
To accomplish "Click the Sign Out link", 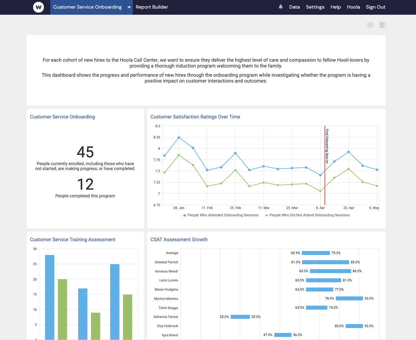I will 376,7.
